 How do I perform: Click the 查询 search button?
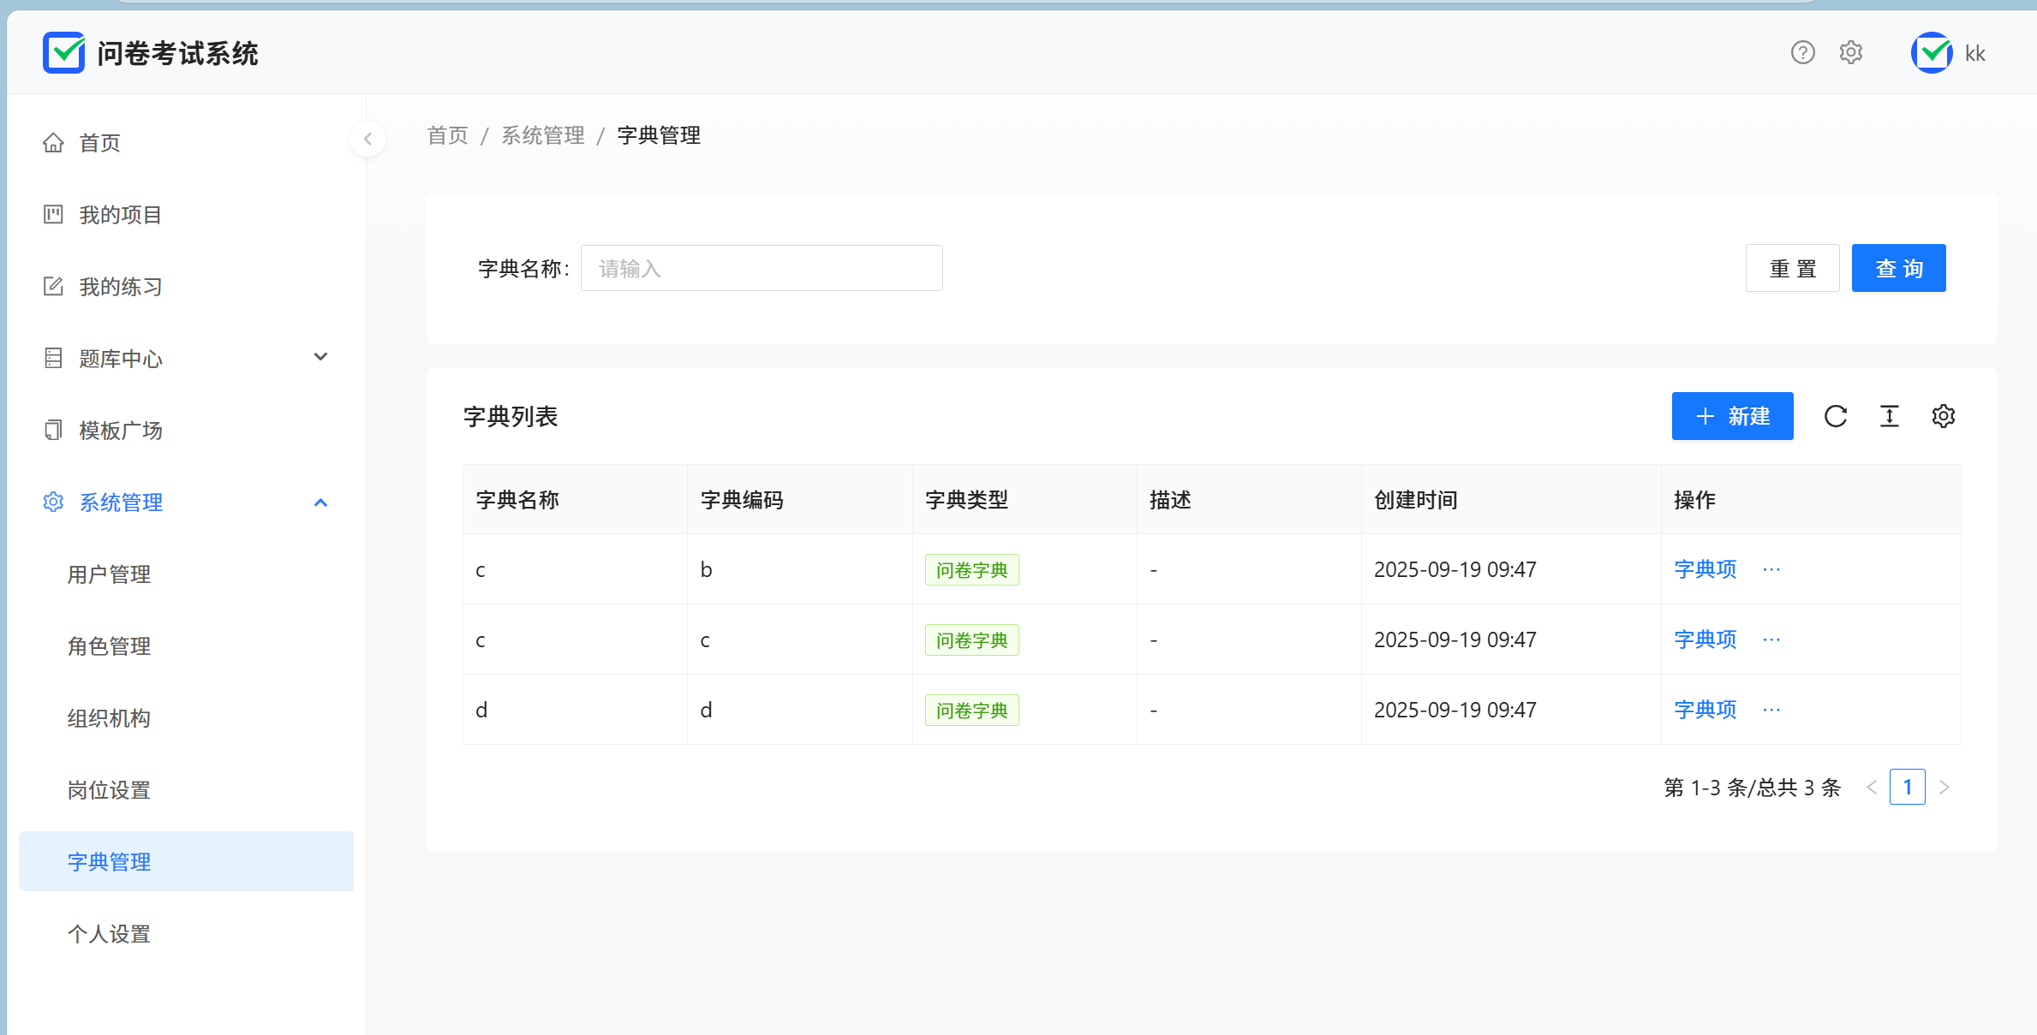1898,269
